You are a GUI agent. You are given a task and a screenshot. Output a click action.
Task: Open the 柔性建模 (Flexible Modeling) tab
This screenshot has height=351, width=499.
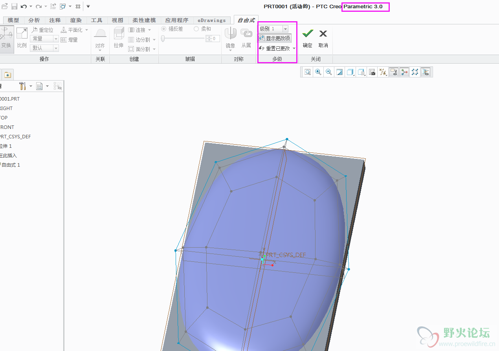coord(144,20)
